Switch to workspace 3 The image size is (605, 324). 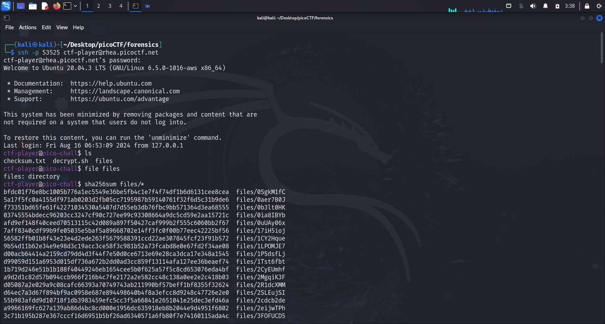point(110,6)
